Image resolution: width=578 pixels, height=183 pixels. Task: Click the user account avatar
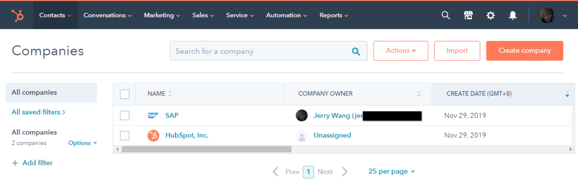547,15
